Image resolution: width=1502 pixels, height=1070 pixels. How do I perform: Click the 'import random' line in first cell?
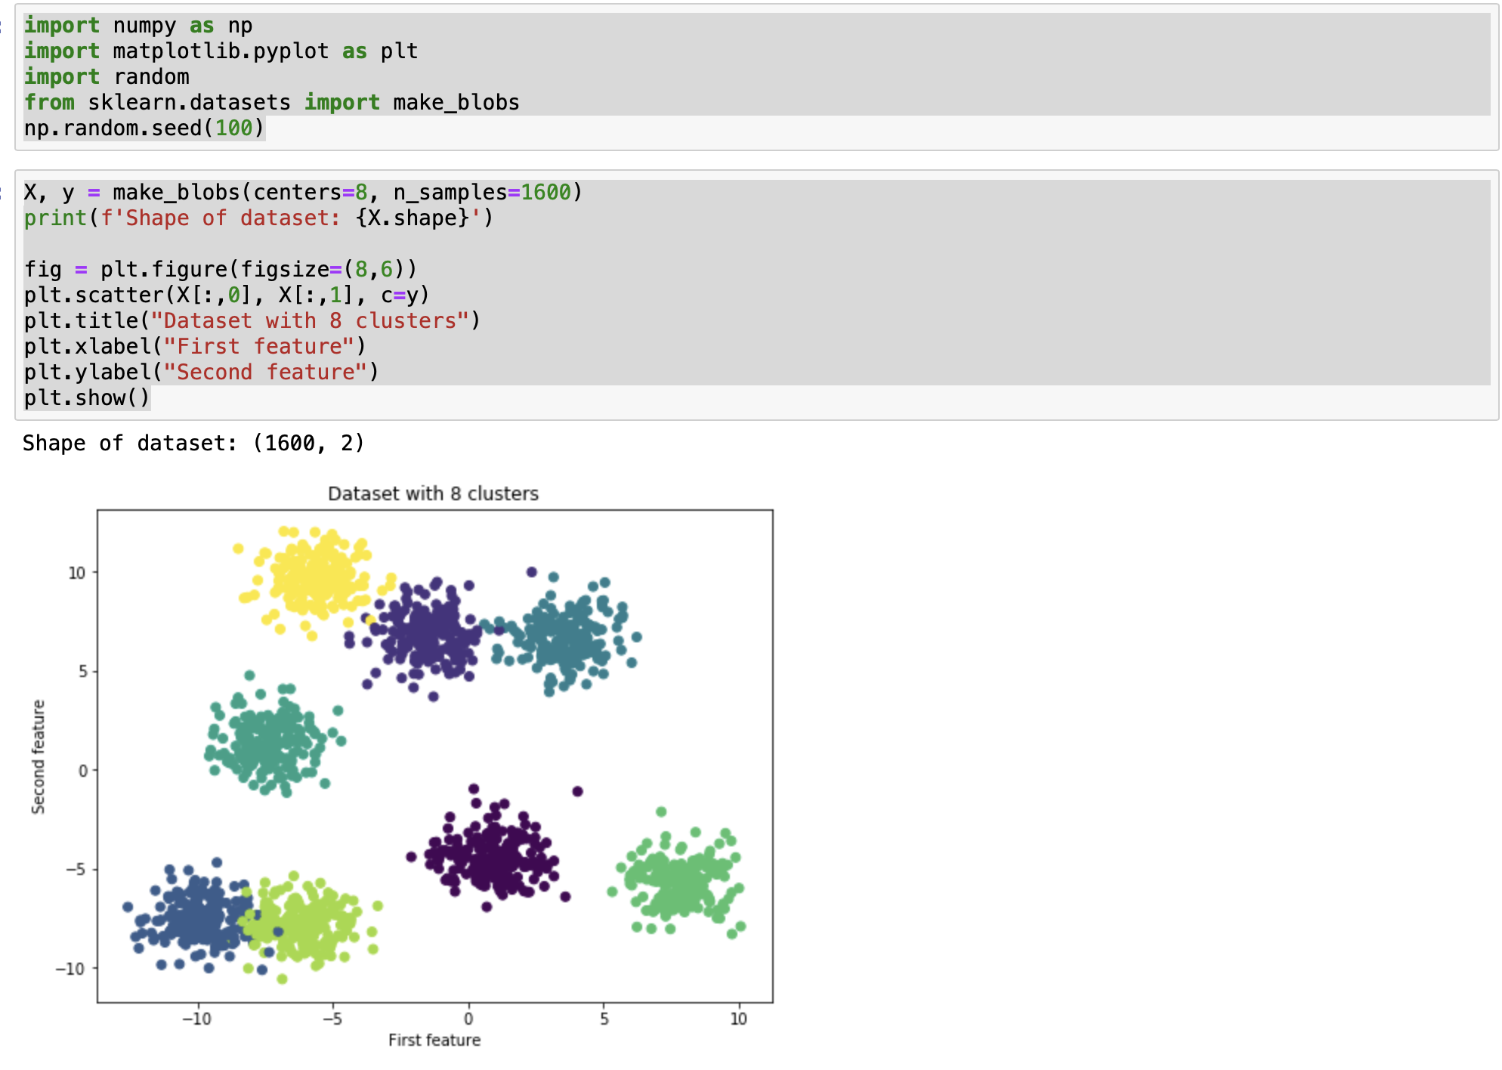coord(107,77)
